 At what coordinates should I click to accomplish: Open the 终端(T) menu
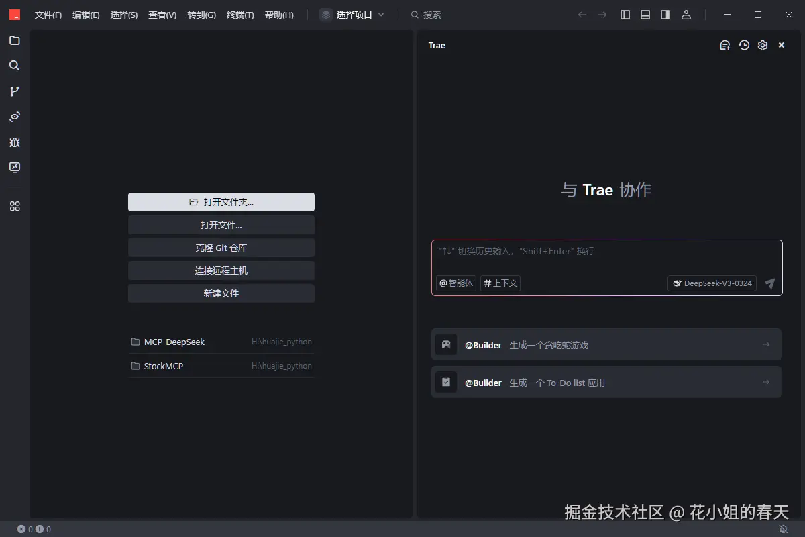[x=240, y=15]
